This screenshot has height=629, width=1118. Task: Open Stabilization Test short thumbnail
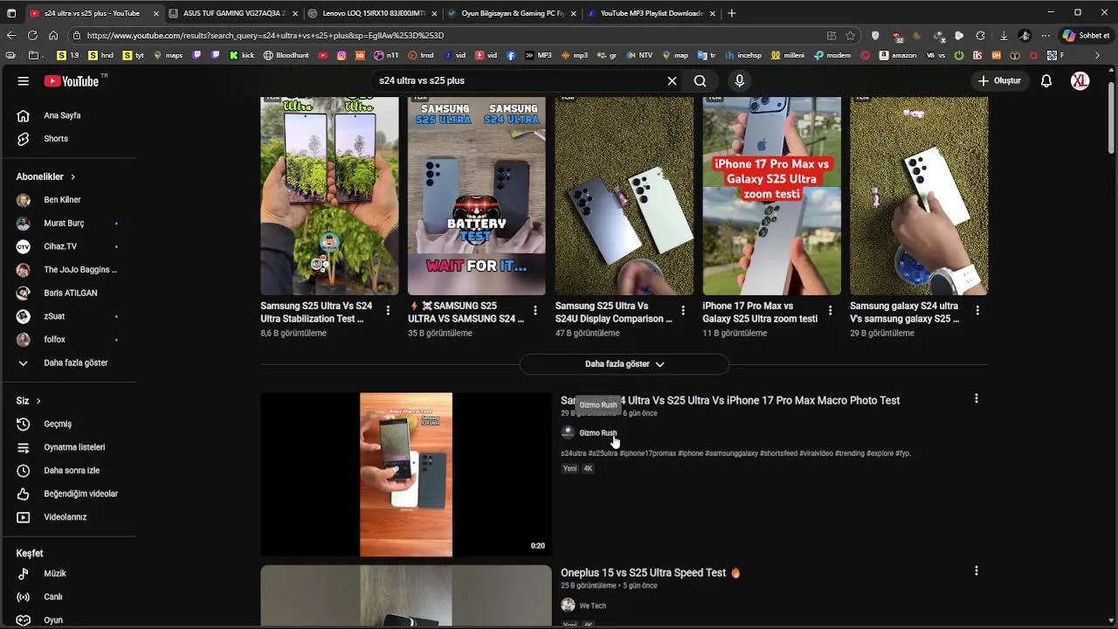(x=329, y=196)
